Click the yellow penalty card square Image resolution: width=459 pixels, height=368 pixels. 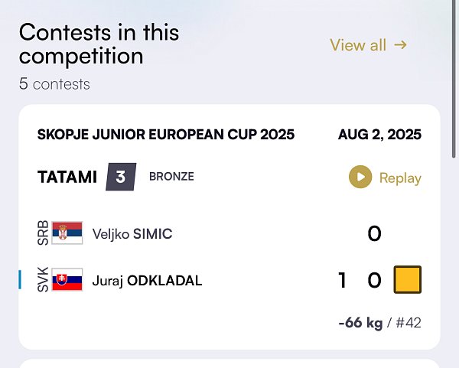point(408,279)
